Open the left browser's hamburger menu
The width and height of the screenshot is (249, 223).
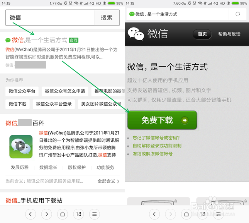[95, 214]
